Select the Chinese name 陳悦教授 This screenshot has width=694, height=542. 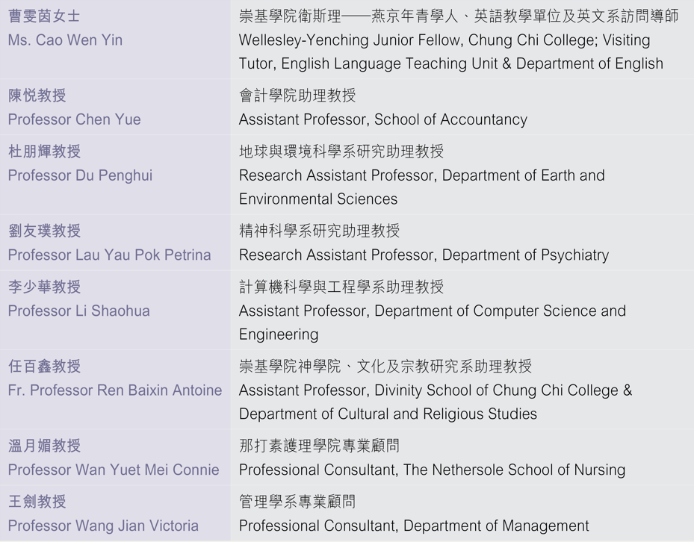coord(37,96)
